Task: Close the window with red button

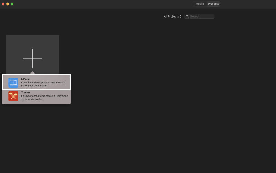Action: click(x=3, y=4)
